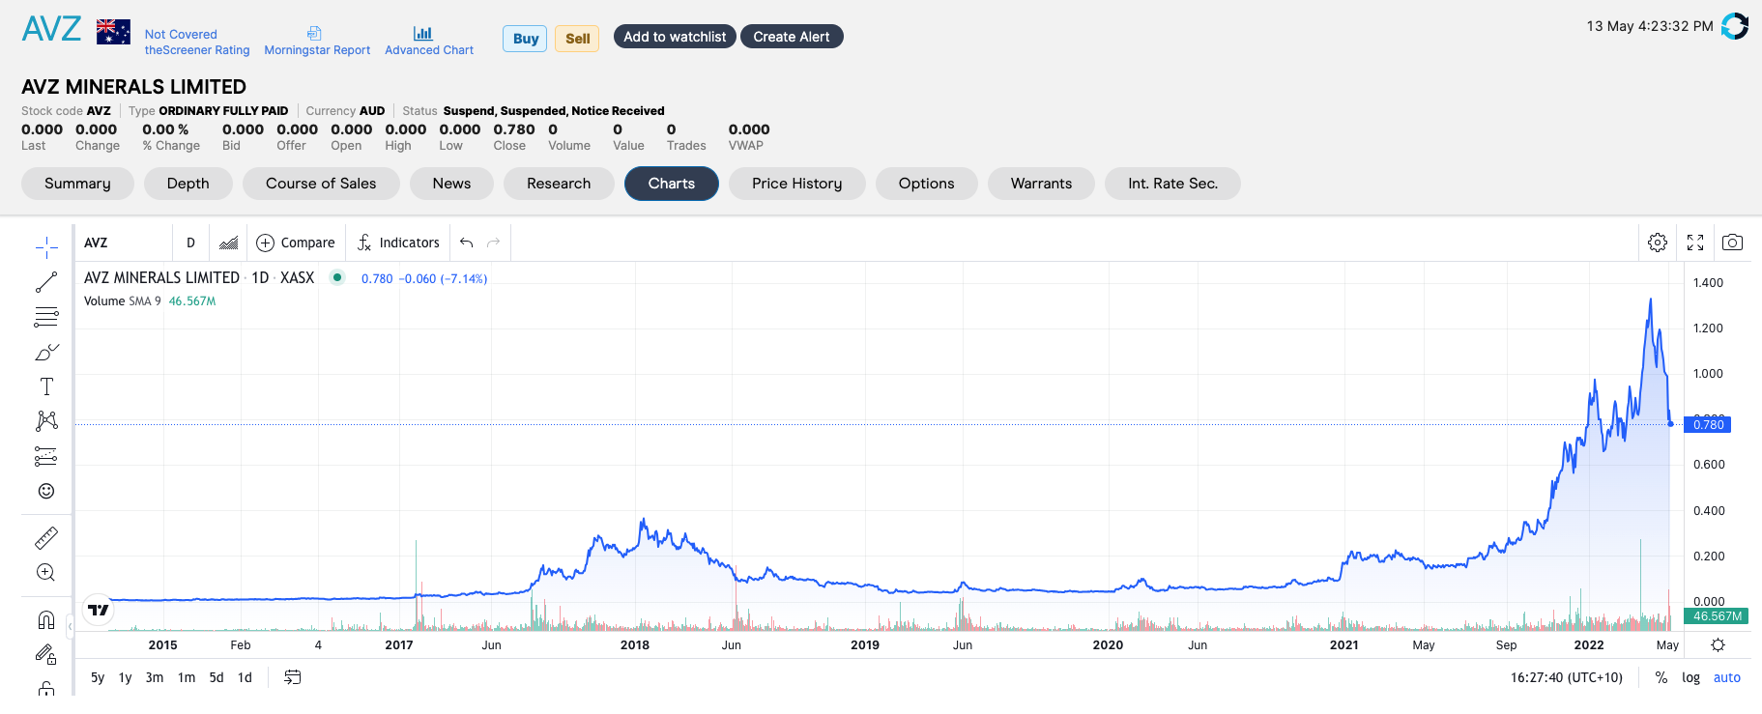Open the emoji icons tool
The image size is (1762, 714).
pos(46,491)
